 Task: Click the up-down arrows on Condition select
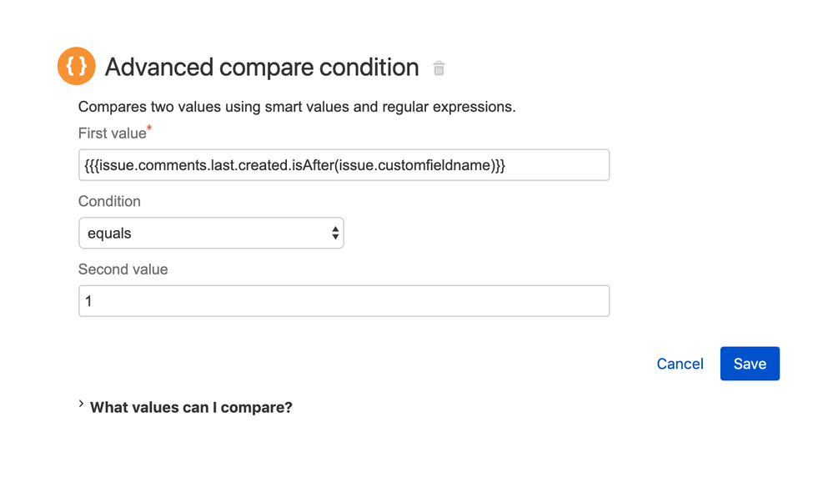(x=335, y=234)
